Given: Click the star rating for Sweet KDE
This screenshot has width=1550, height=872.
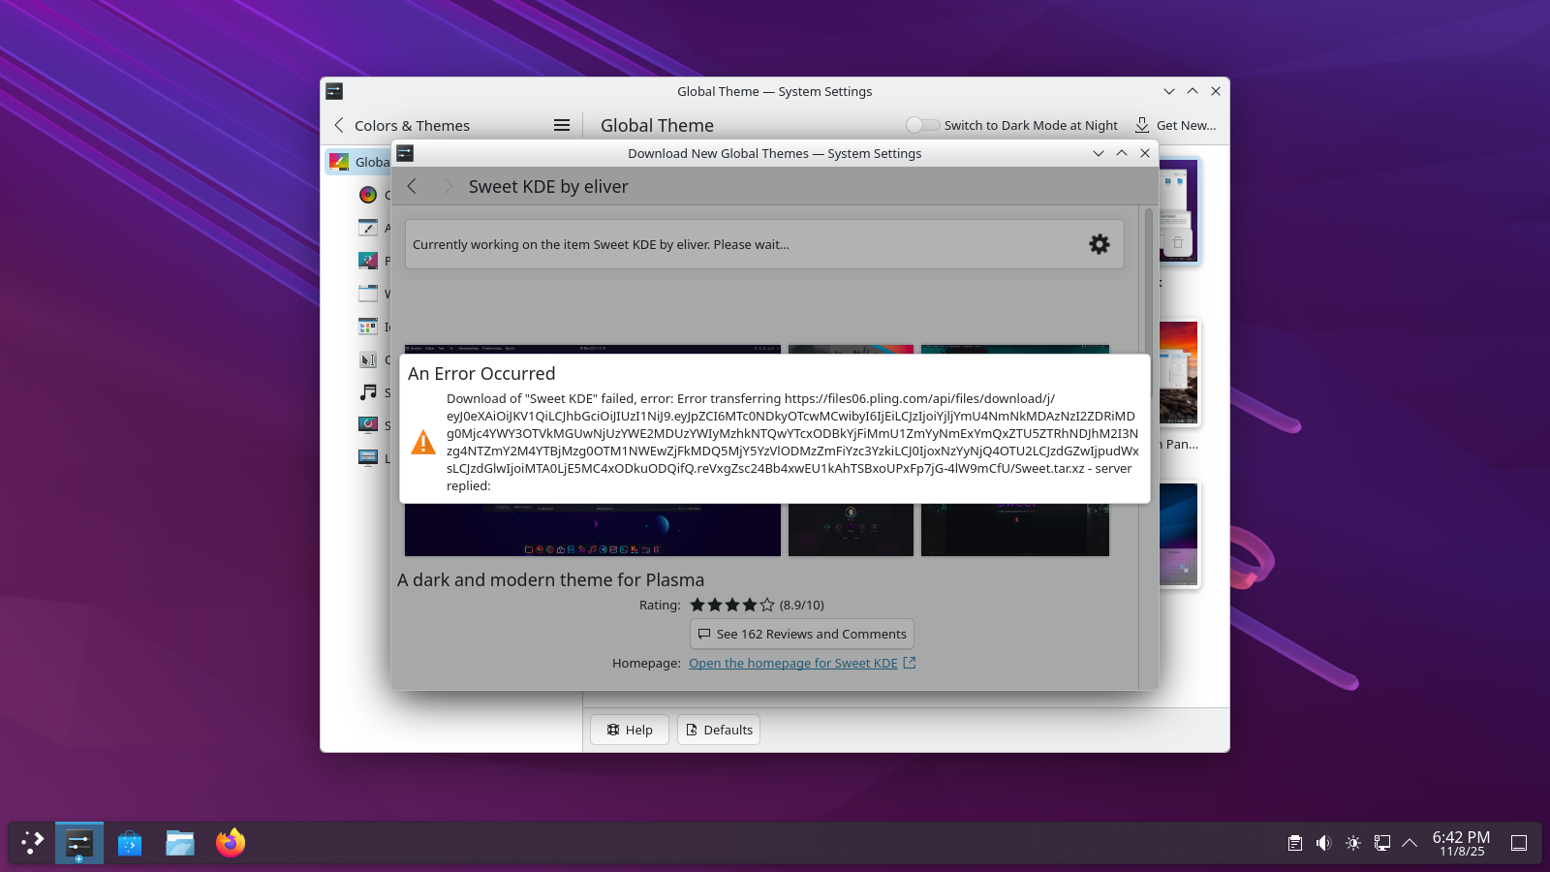Looking at the screenshot, I should tap(732, 605).
